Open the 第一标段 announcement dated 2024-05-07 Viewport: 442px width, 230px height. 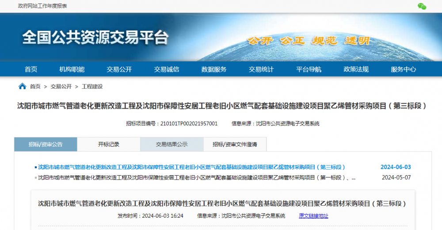pos(197,177)
